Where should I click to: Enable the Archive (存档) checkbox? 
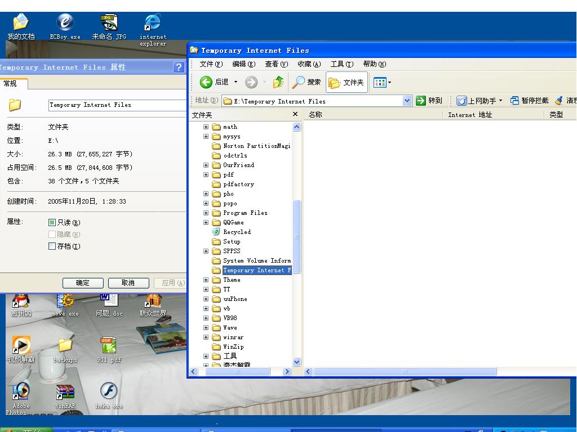[x=52, y=246]
